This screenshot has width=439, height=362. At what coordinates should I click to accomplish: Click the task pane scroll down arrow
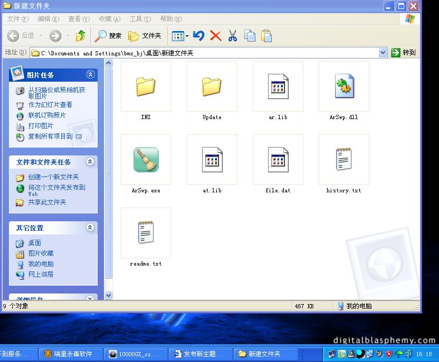coord(109,295)
